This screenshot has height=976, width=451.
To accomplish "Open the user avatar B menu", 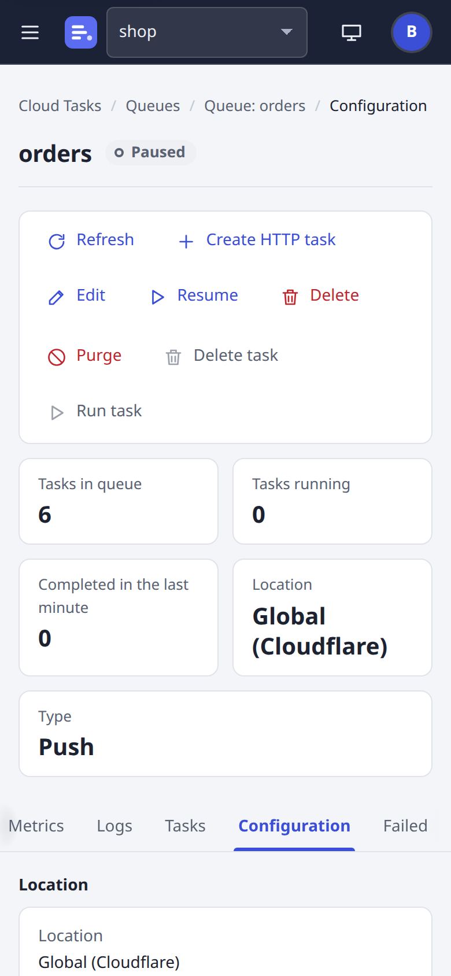I will click(412, 32).
